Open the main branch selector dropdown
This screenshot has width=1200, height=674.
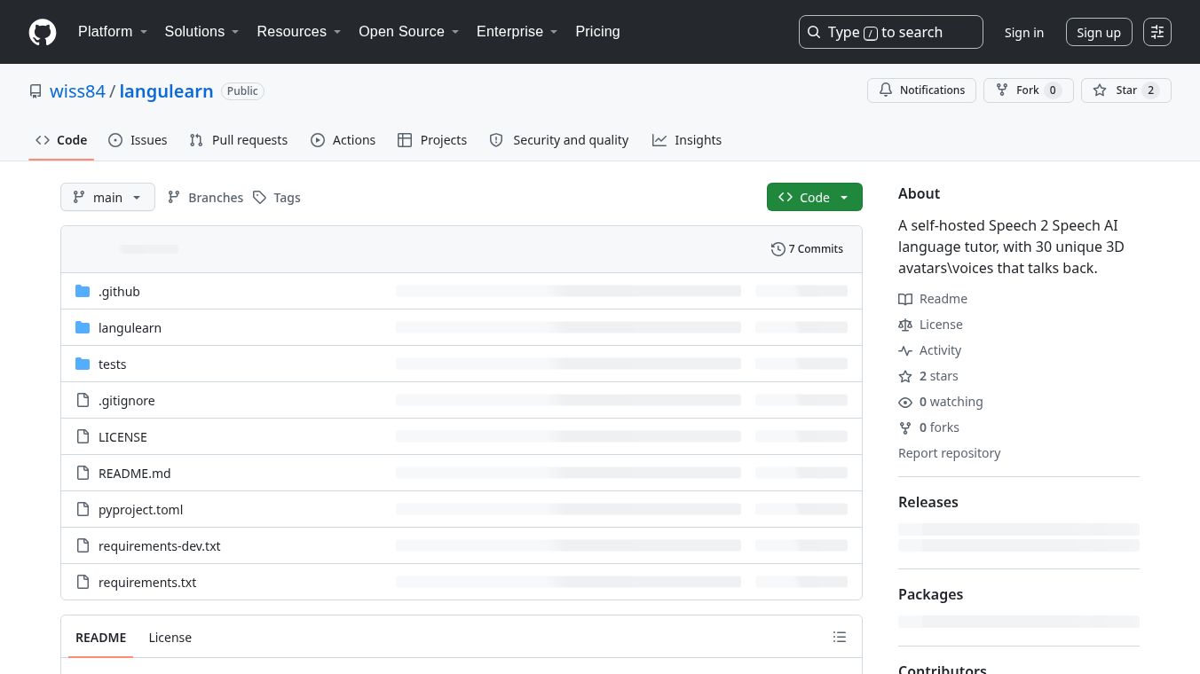107,197
